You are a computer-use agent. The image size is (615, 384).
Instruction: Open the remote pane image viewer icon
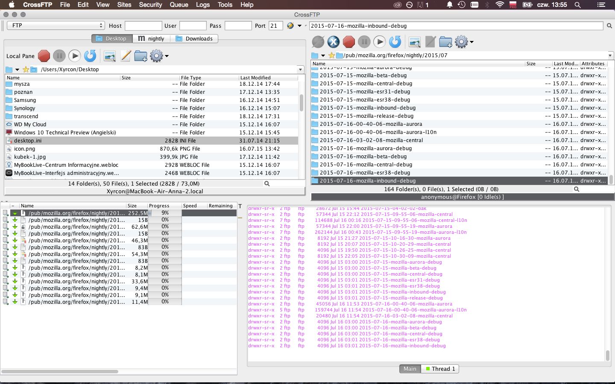click(415, 42)
